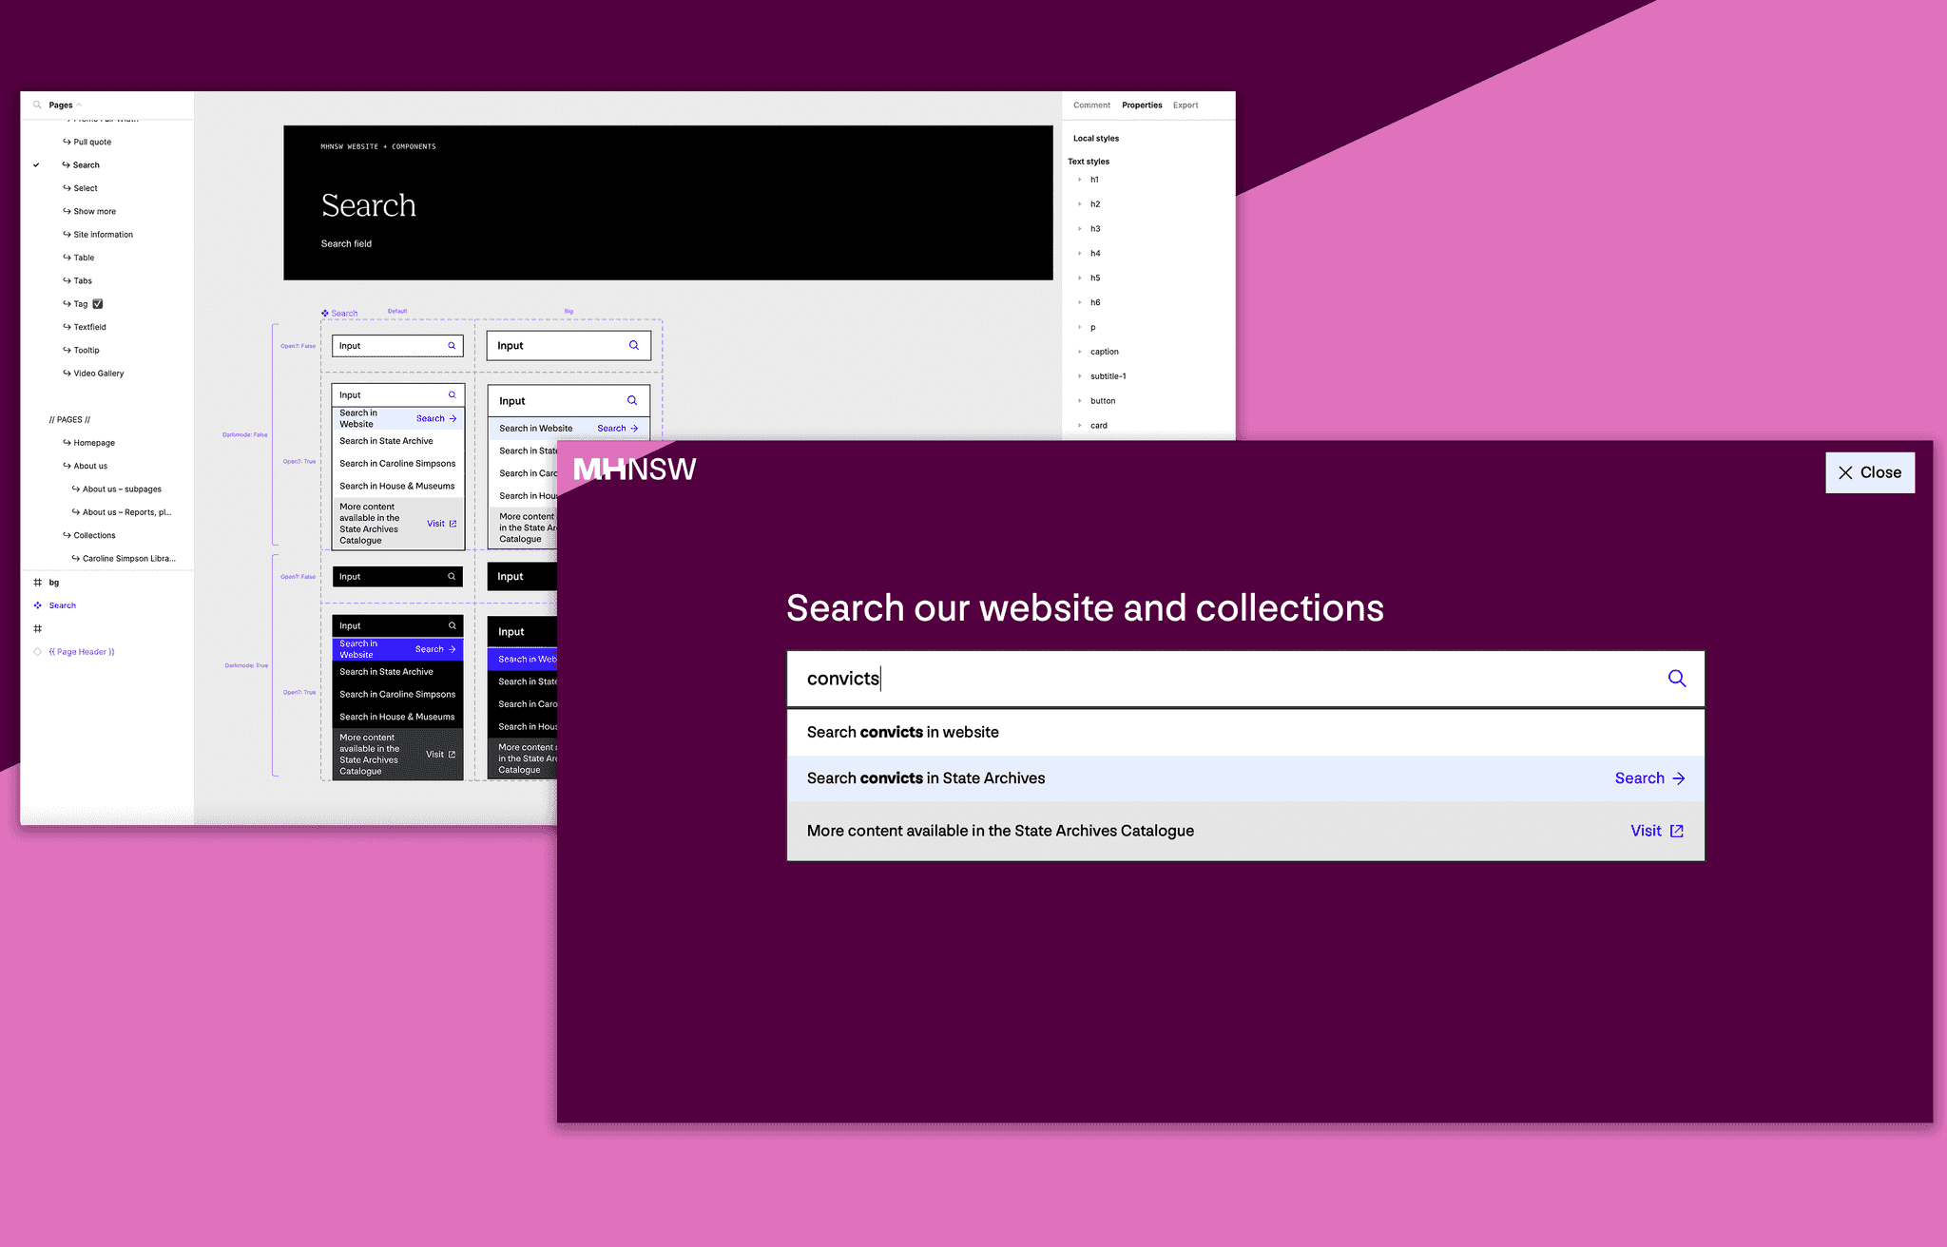Image resolution: width=1947 pixels, height=1247 pixels.
Task: Click the convicts search input field
Action: coord(1217,679)
